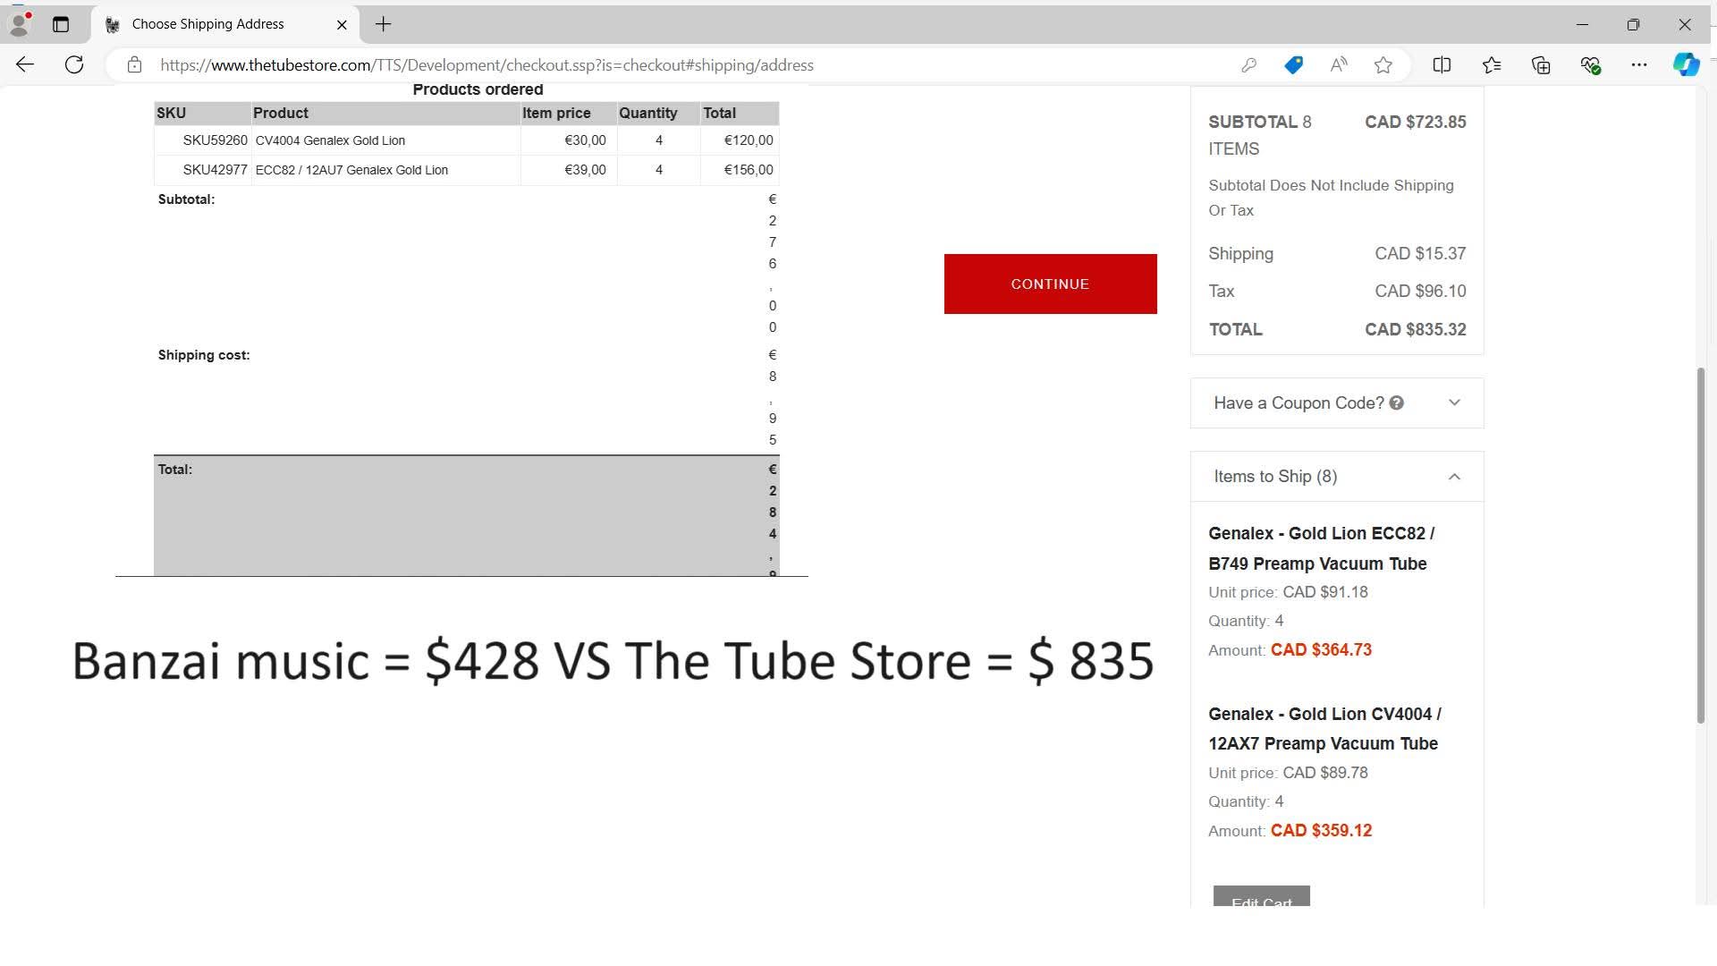Open Collections panel
The image size is (1717, 966).
1541,65
